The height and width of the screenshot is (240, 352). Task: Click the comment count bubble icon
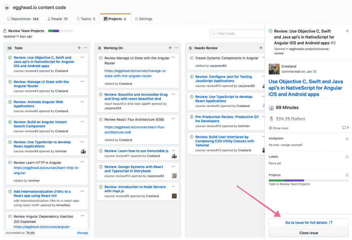[x=345, y=128]
